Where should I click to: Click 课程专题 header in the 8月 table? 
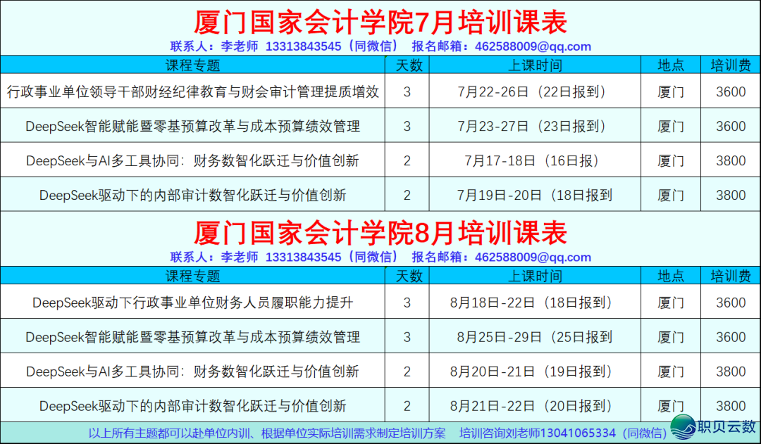tap(192, 276)
